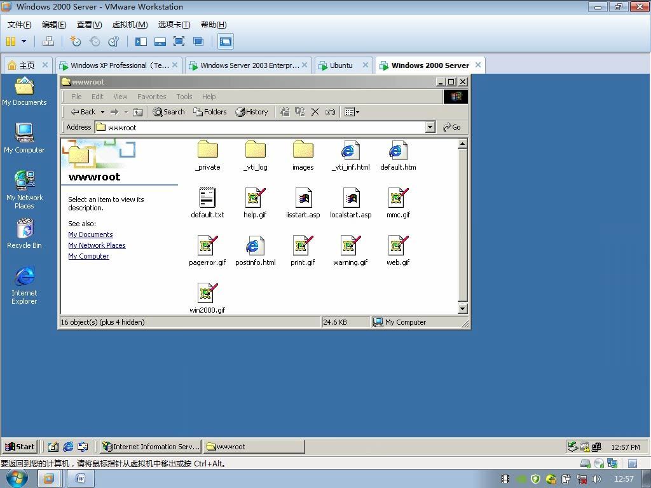Open the My Documents link in See also
This screenshot has width=651, height=488.
click(x=90, y=234)
